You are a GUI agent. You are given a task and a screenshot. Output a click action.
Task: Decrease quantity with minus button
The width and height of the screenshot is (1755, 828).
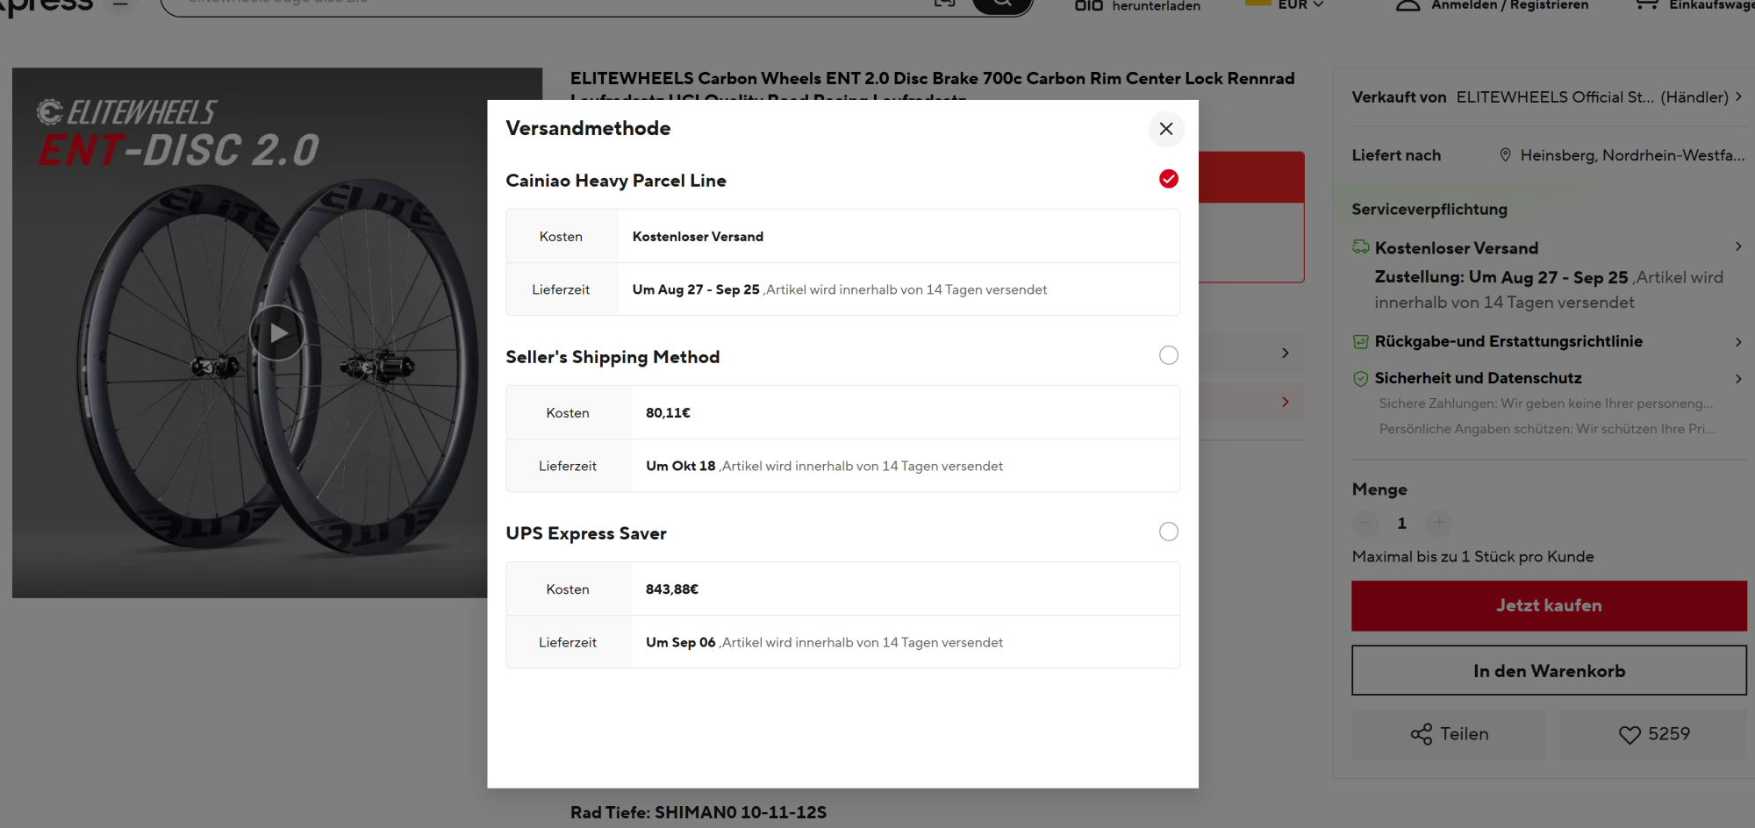pyautogui.click(x=1365, y=523)
